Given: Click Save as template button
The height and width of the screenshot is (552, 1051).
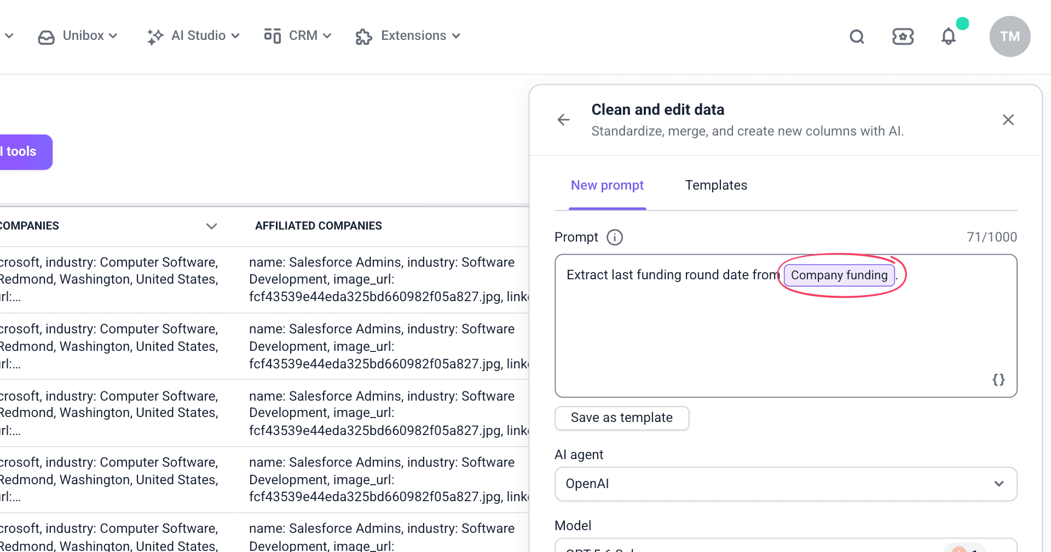Looking at the screenshot, I should [x=622, y=418].
